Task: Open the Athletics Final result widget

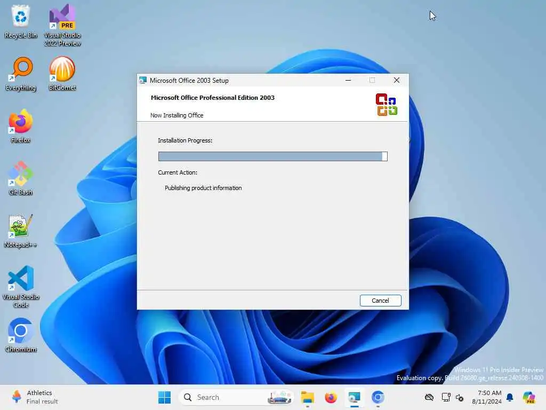Action: click(x=35, y=397)
